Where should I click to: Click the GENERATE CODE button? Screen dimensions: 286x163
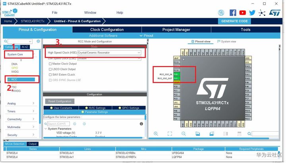[234, 21]
